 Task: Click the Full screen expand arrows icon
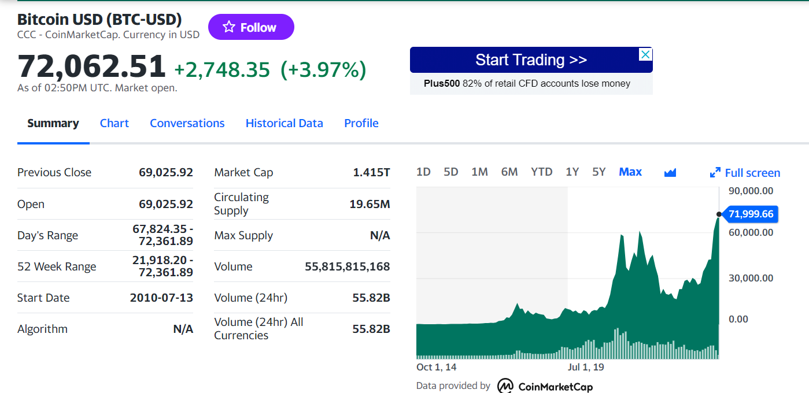click(x=715, y=173)
